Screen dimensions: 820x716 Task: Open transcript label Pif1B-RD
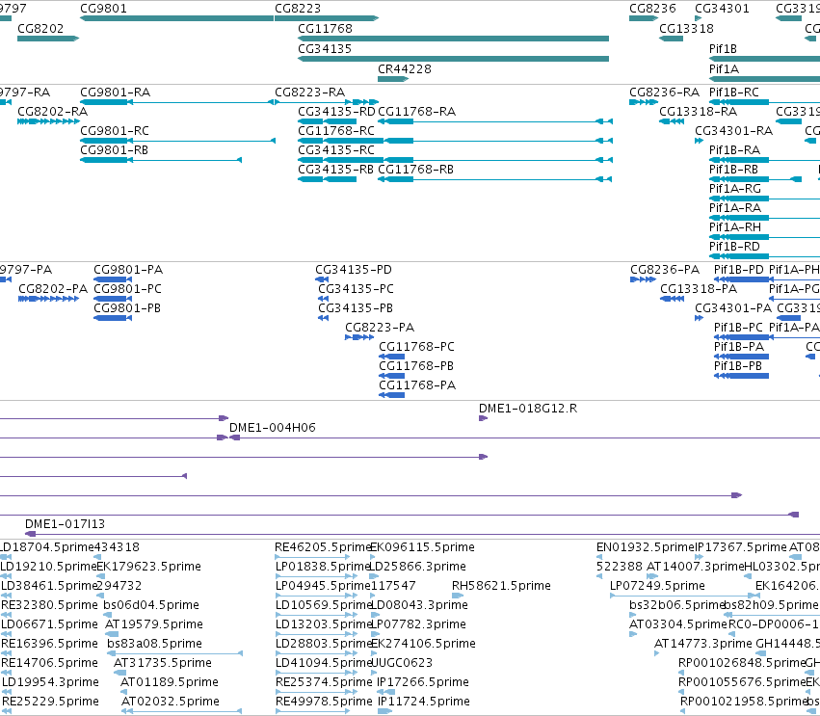734,248
